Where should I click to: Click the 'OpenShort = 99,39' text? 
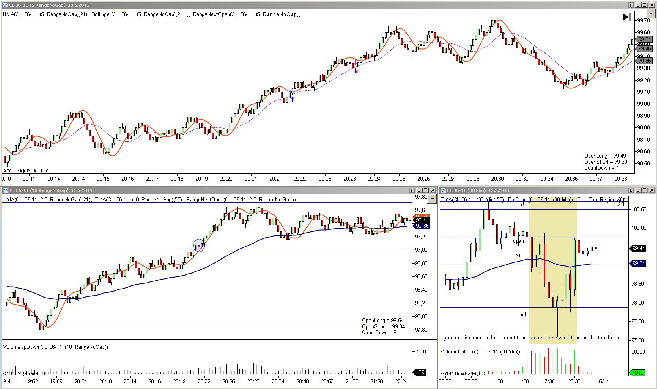click(x=606, y=162)
